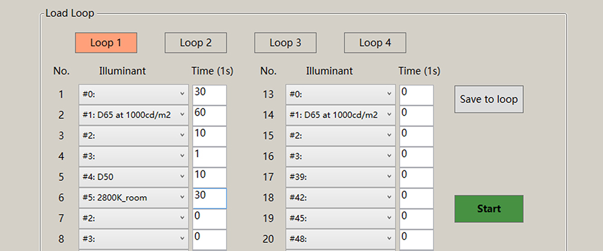Viewport: 603px width, 251px height.
Task: Open the #4: D50 illuminant dropdown
Action: pos(134,178)
